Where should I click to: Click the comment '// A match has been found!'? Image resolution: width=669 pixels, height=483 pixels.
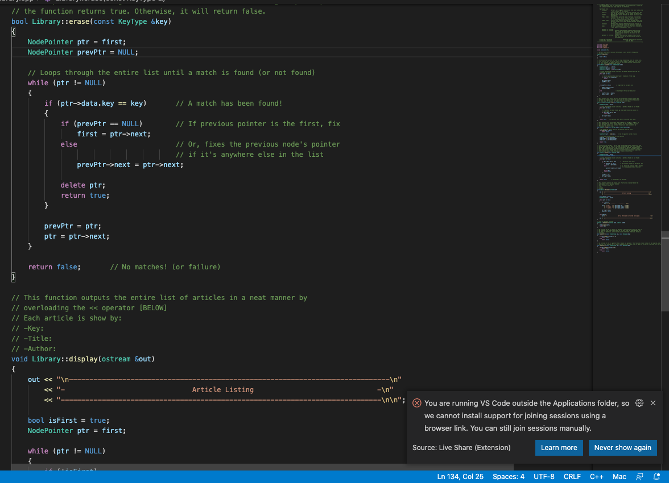pos(229,103)
